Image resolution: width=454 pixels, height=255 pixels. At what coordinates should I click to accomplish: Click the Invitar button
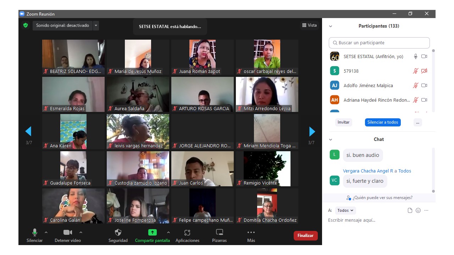click(x=343, y=122)
